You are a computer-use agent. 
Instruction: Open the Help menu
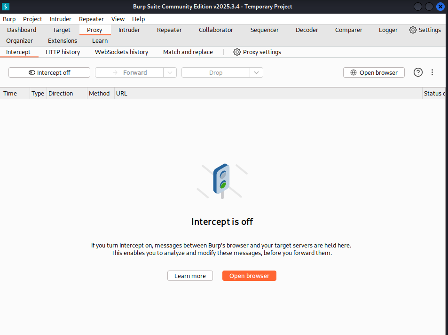(x=139, y=19)
